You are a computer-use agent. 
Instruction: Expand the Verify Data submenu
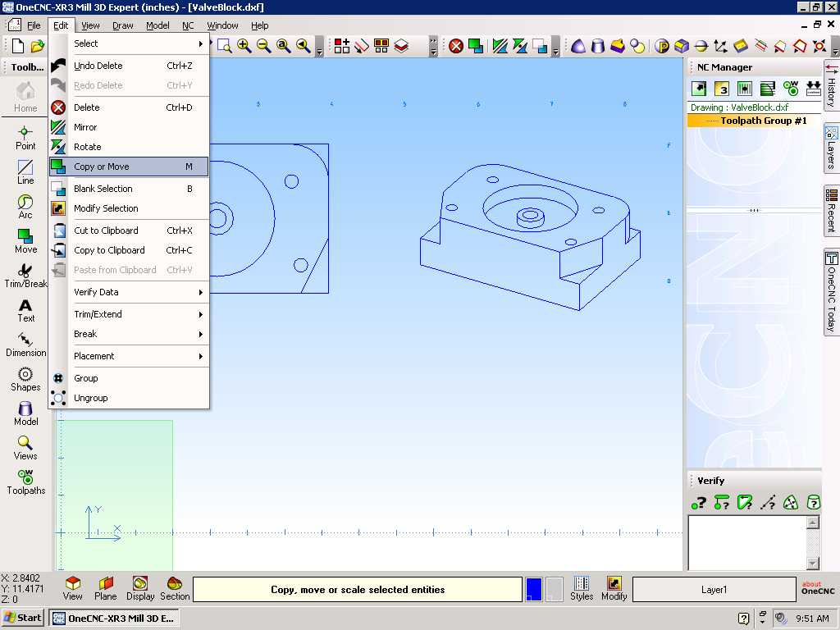click(x=129, y=292)
